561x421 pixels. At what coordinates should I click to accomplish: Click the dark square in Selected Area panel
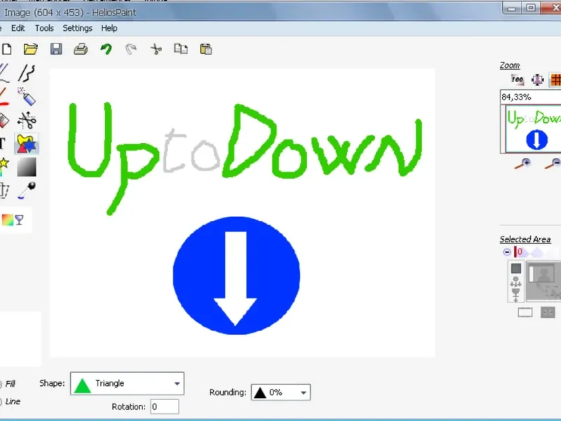coord(516,269)
